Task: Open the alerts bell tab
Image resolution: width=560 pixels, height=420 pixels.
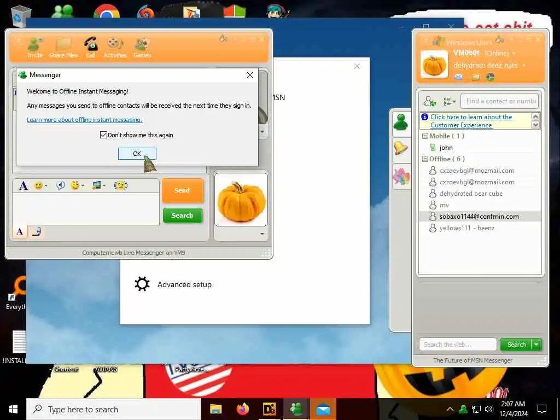Action: (401, 148)
